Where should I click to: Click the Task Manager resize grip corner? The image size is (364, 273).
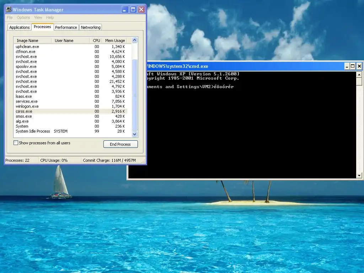[x=144, y=162]
